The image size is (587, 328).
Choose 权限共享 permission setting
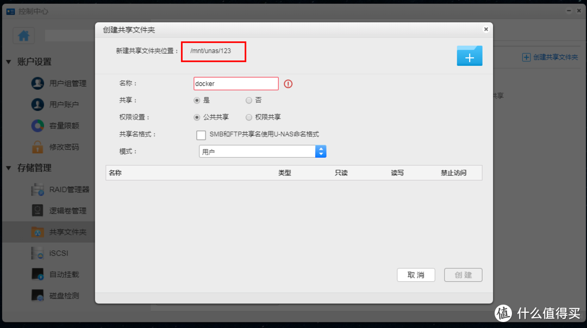coord(248,117)
